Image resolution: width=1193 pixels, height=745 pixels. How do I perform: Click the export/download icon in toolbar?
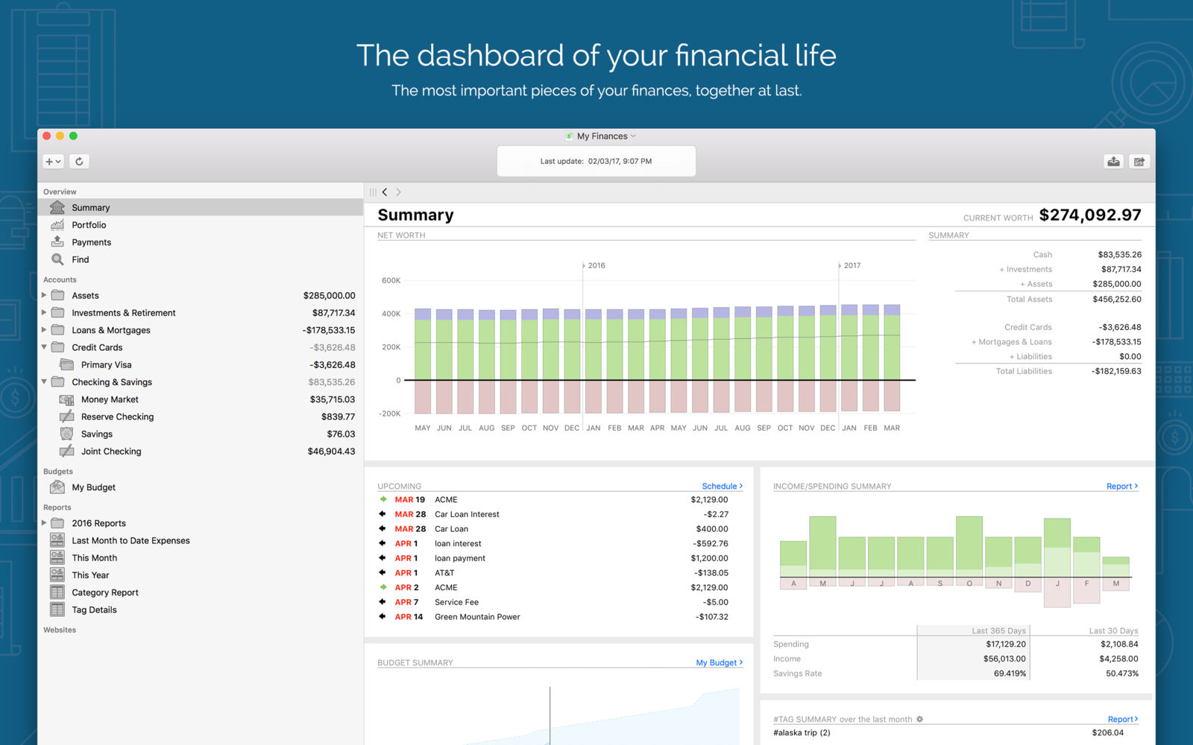click(x=1113, y=162)
